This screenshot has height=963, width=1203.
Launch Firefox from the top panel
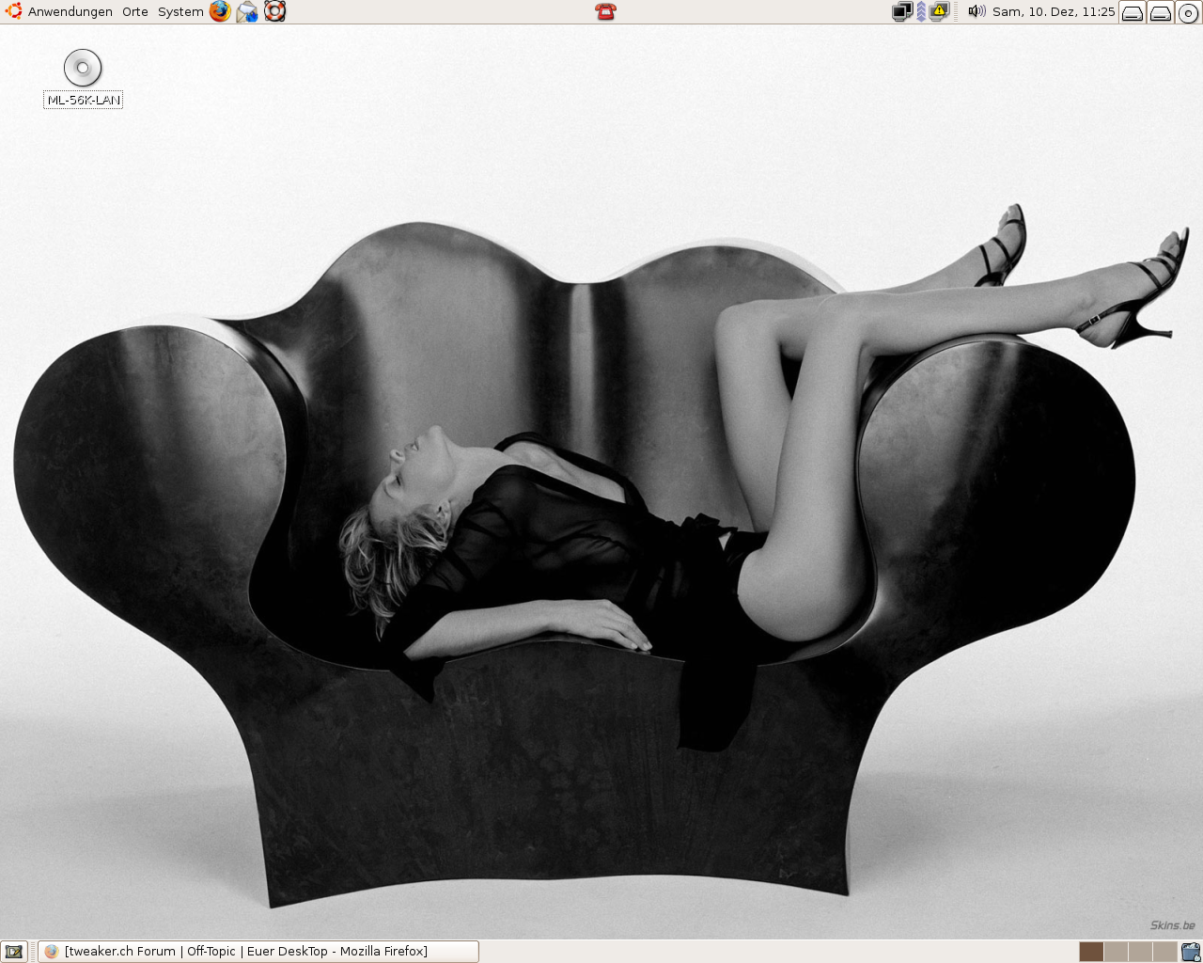click(x=220, y=11)
